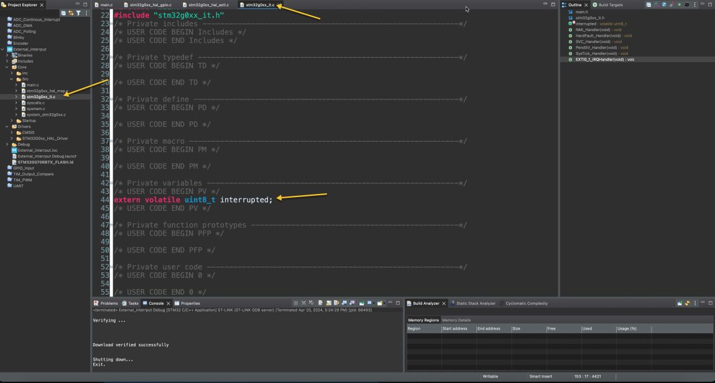This screenshot has height=383, width=715.
Task: Open a new console via the Open Console icon
Action: pos(381,303)
